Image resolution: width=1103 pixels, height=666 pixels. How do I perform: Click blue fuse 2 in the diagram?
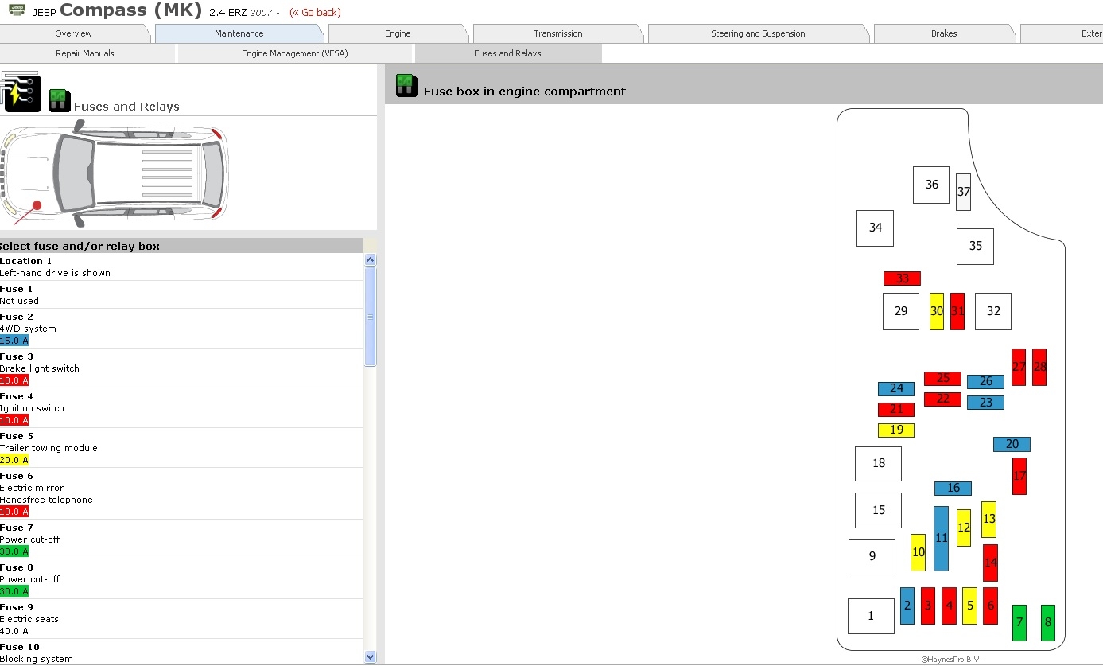[907, 606]
